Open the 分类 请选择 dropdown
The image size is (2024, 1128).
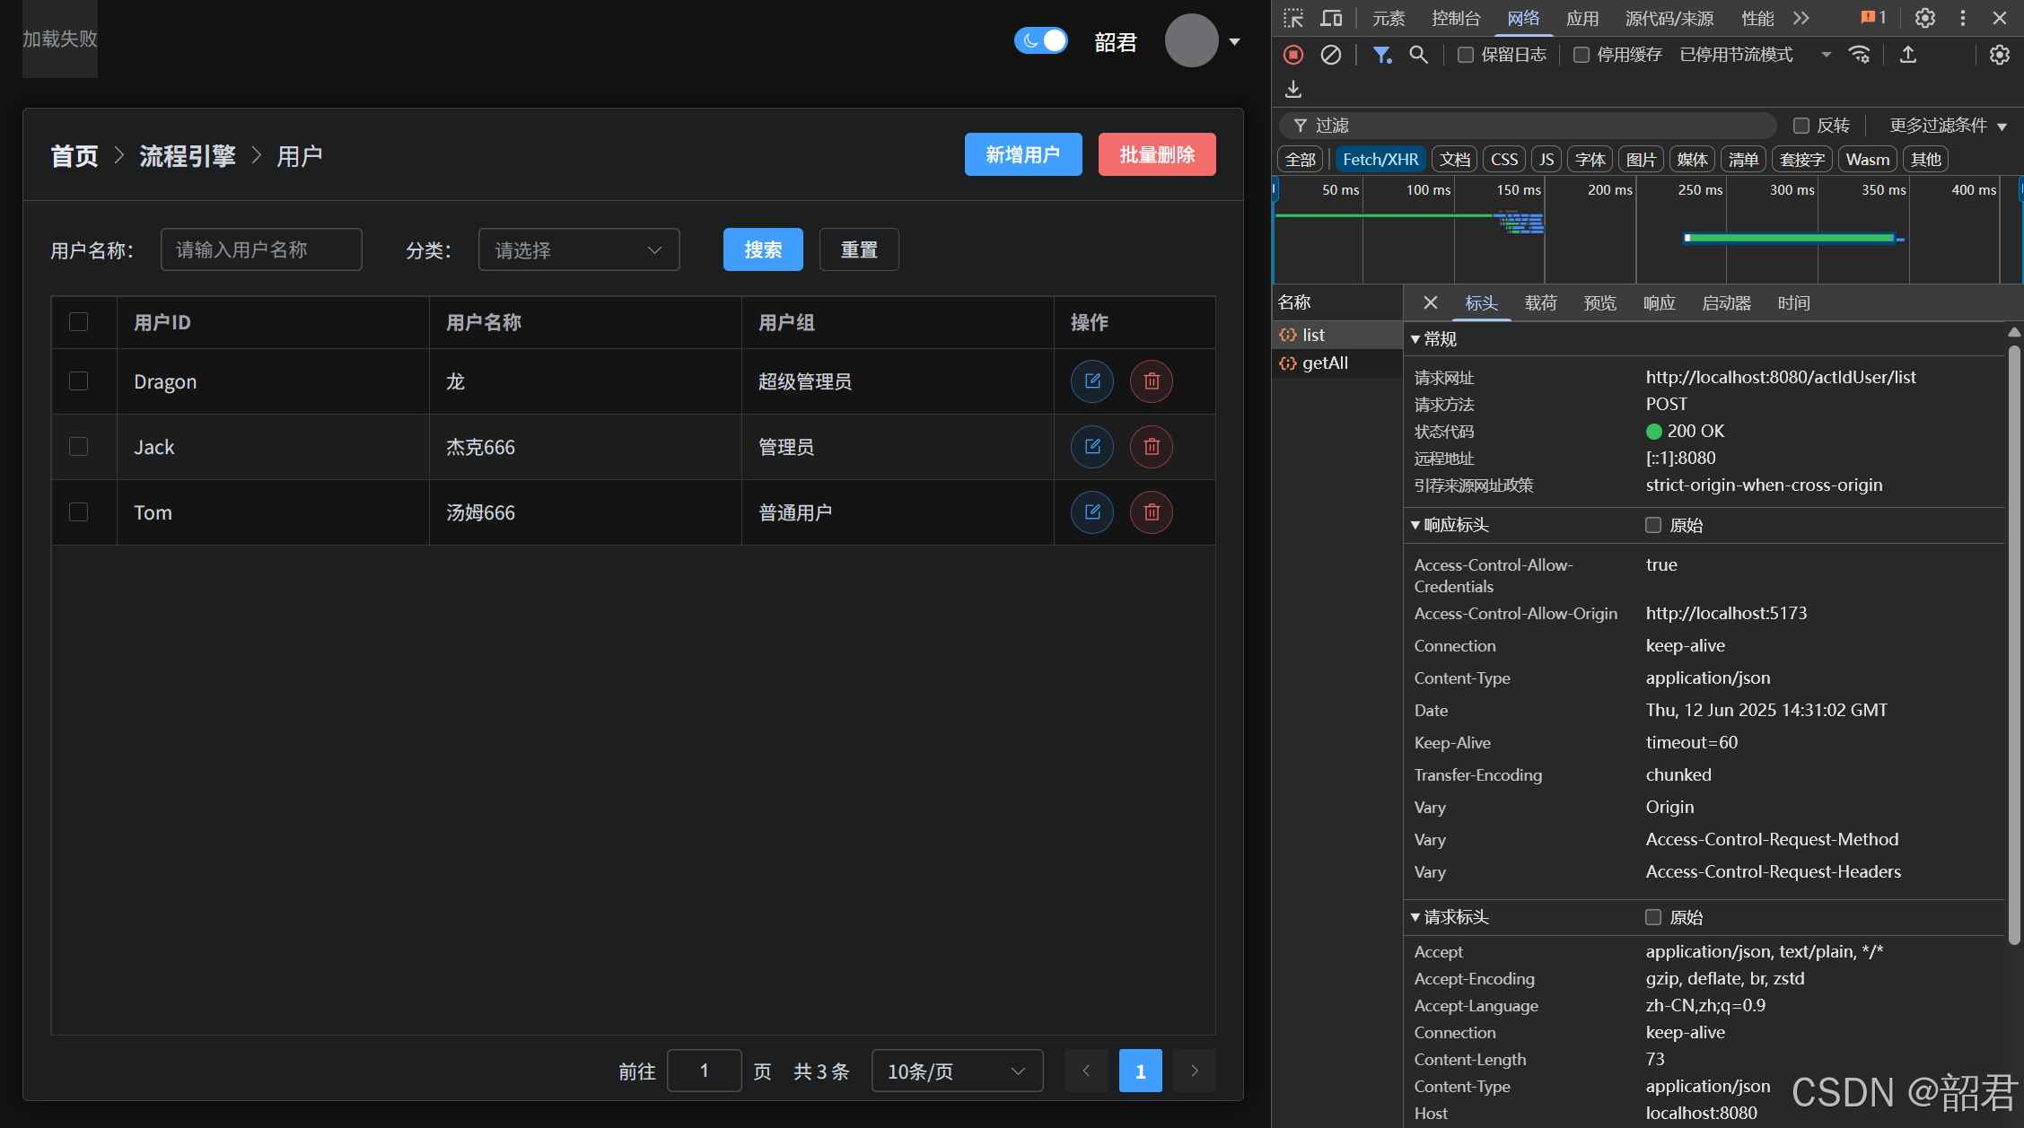(579, 249)
